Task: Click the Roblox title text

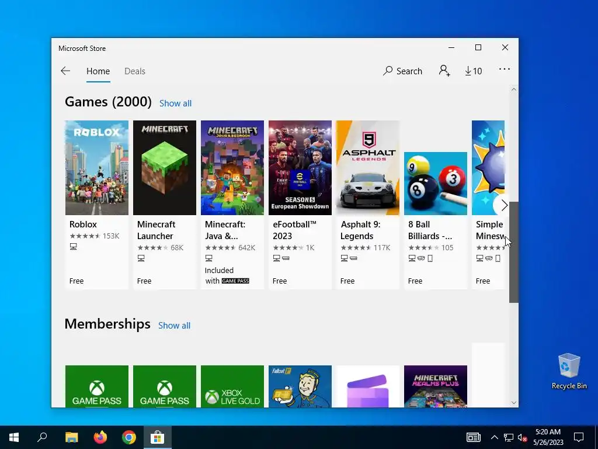Action: click(x=83, y=224)
